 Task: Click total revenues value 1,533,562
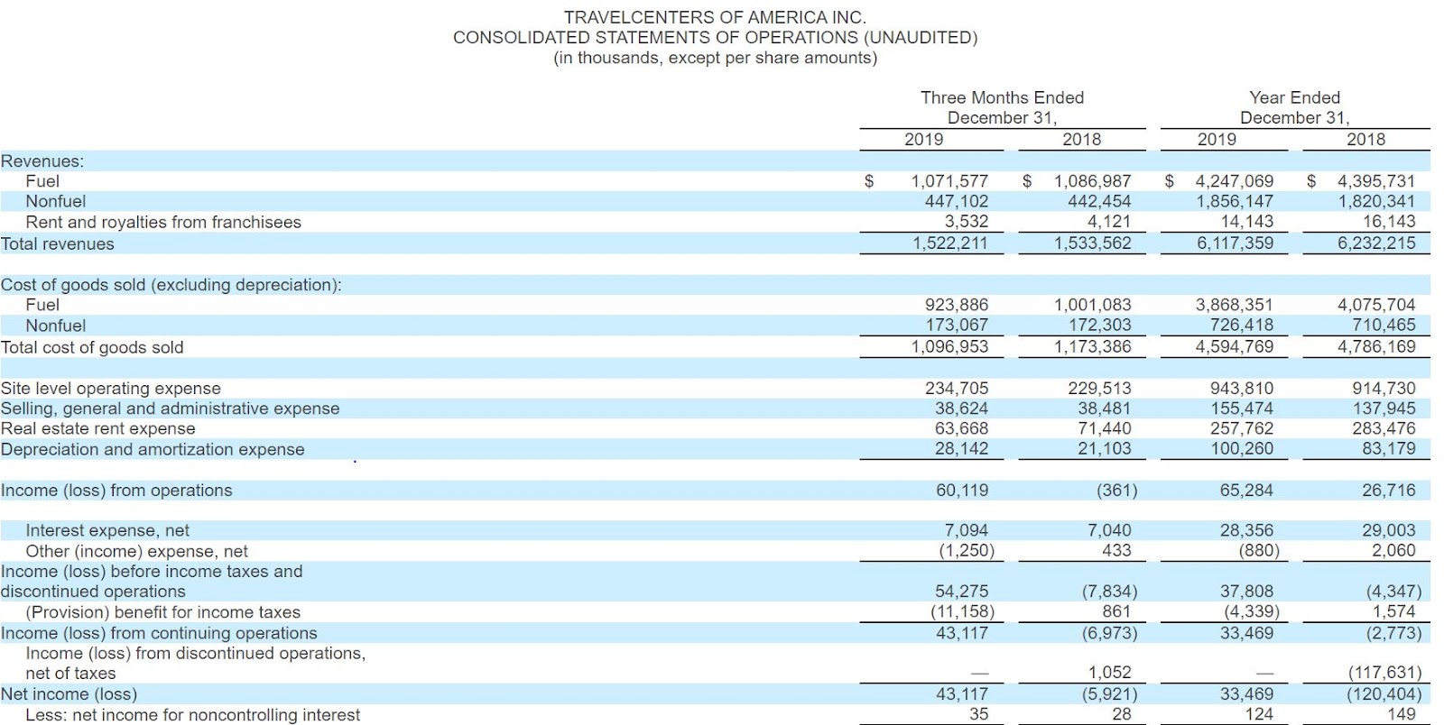click(1093, 243)
